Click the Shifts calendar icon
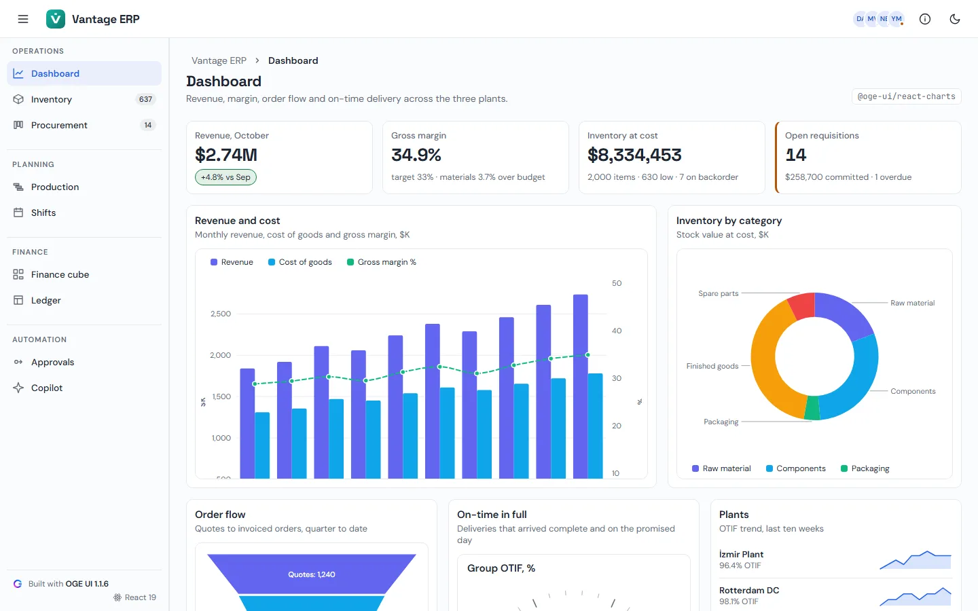Screen dimensions: 978x611 click(18, 212)
